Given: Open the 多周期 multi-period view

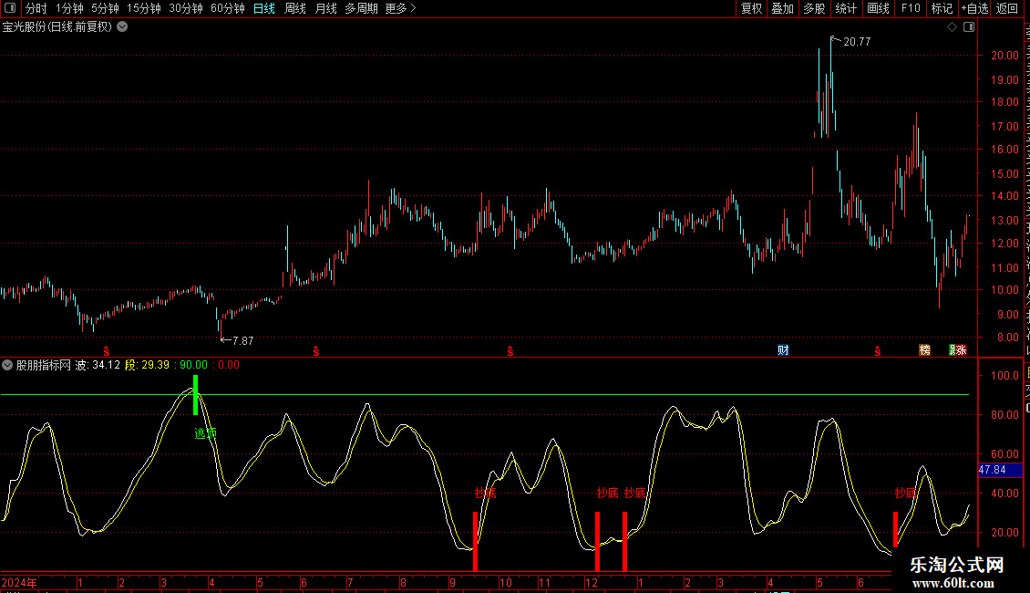Looking at the screenshot, I should tap(361, 8).
